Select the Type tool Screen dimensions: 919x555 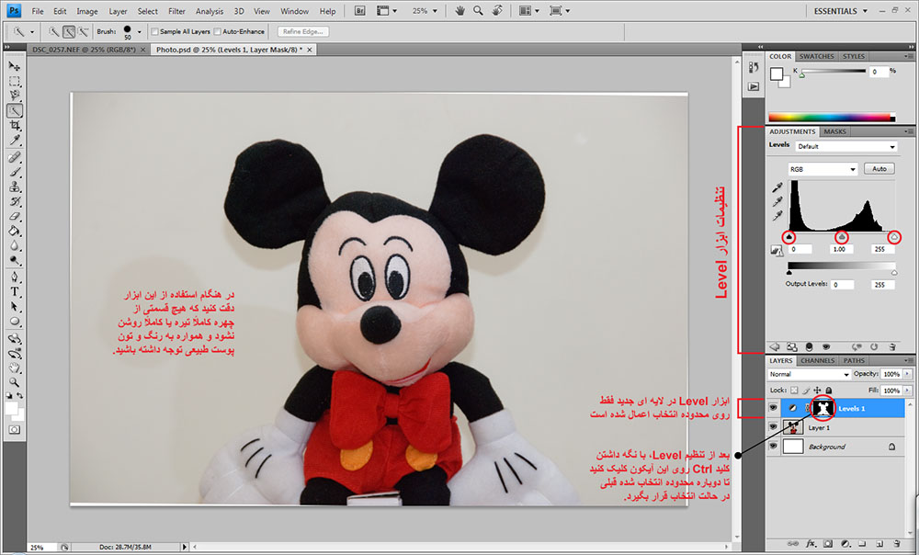click(x=15, y=292)
